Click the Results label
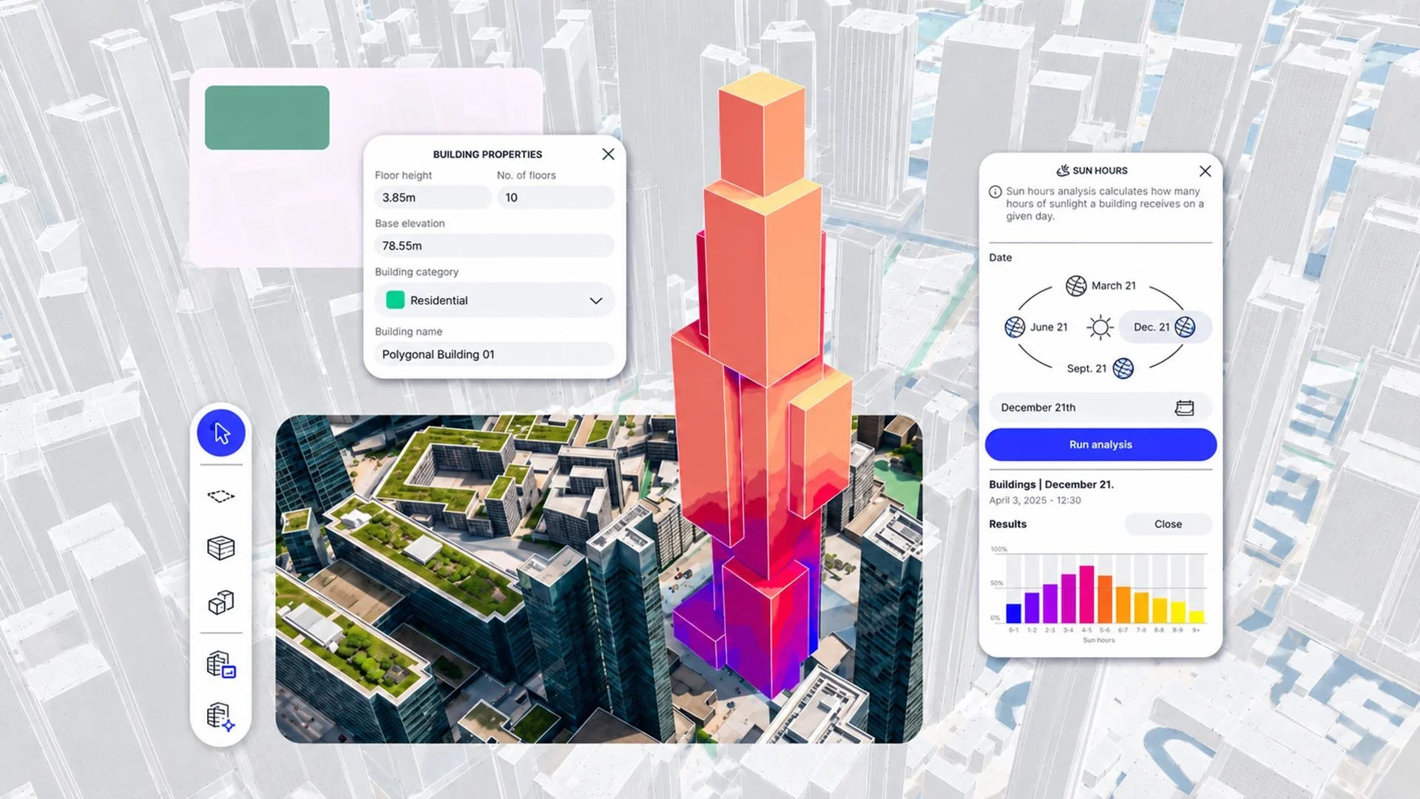This screenshot has width=1420, height=799. tap(1007, 524)
